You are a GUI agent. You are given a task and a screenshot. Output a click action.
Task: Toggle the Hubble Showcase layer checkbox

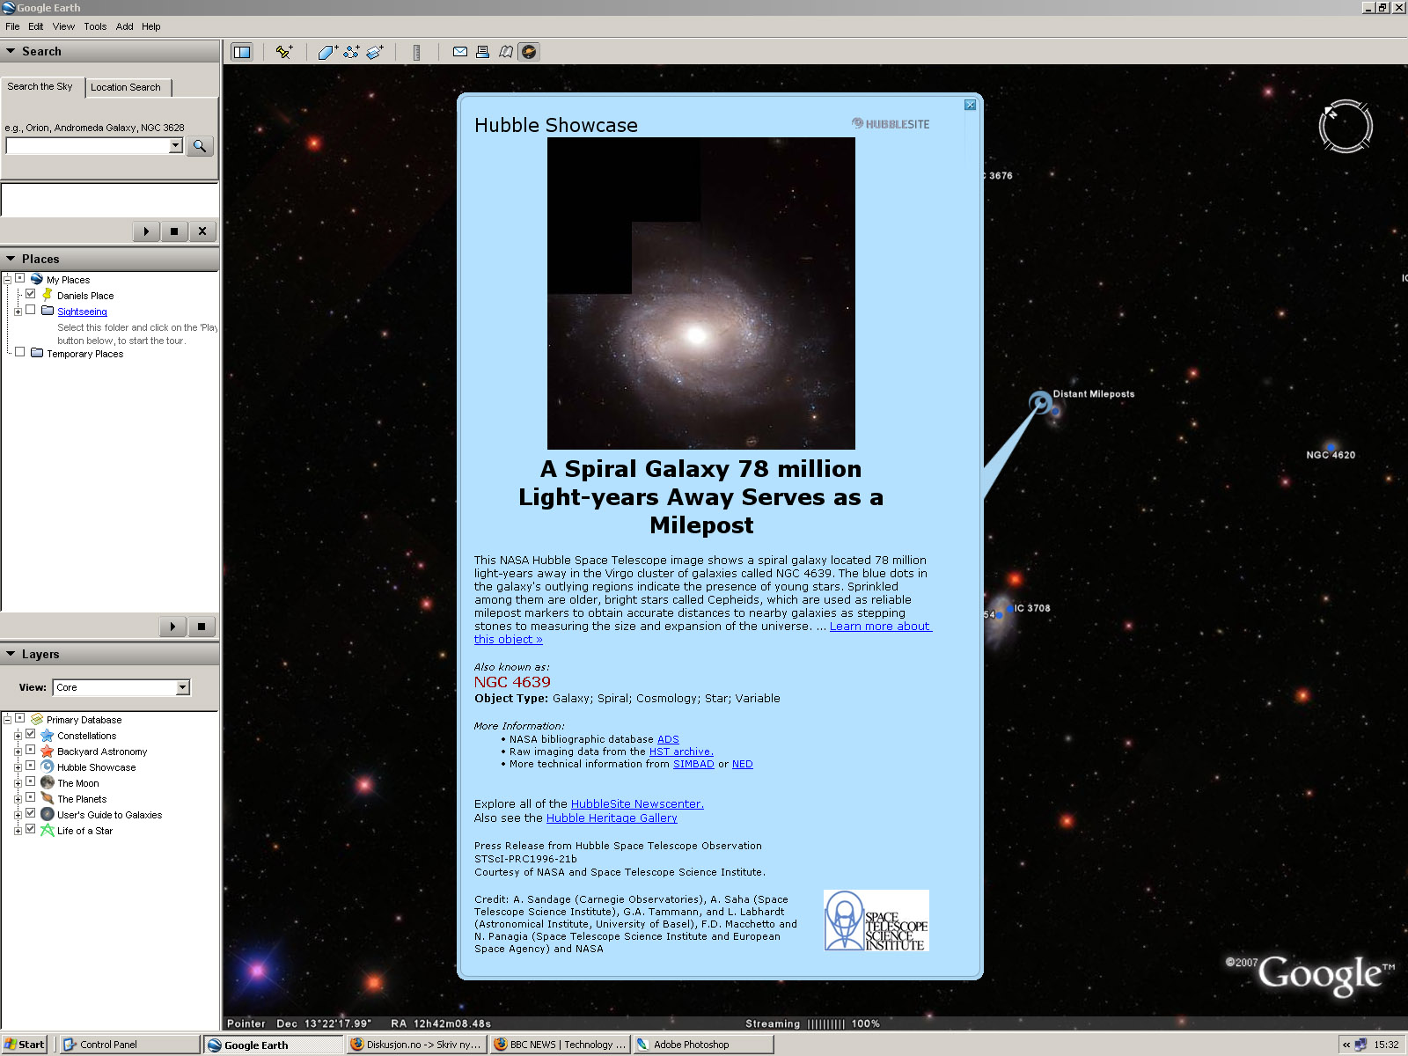coord(31,766)
